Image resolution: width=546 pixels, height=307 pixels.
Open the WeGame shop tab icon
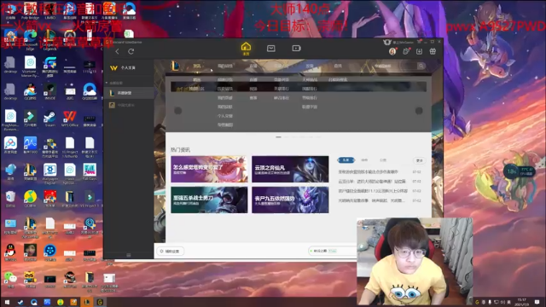coord(271,49)
